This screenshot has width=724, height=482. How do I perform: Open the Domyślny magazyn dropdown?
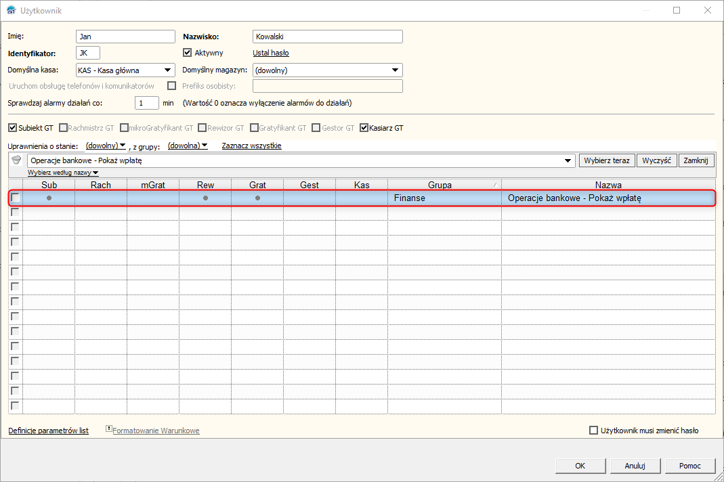396,70
